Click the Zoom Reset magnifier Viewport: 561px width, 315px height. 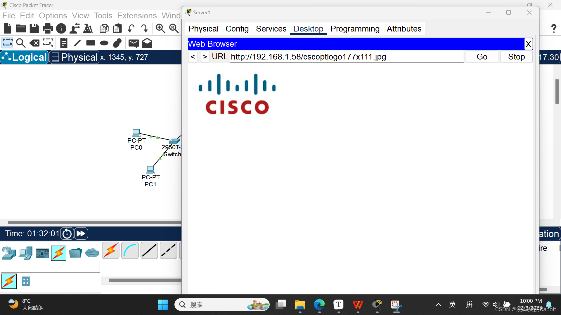point(174,28)
